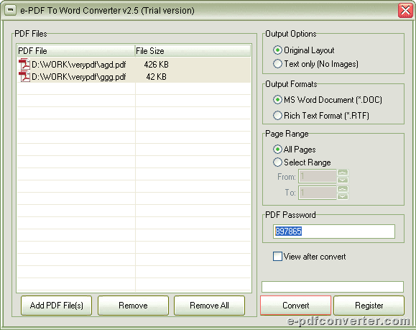416x330 pixels.
Task: Decrease the From page value
Action: pos(343,180)
